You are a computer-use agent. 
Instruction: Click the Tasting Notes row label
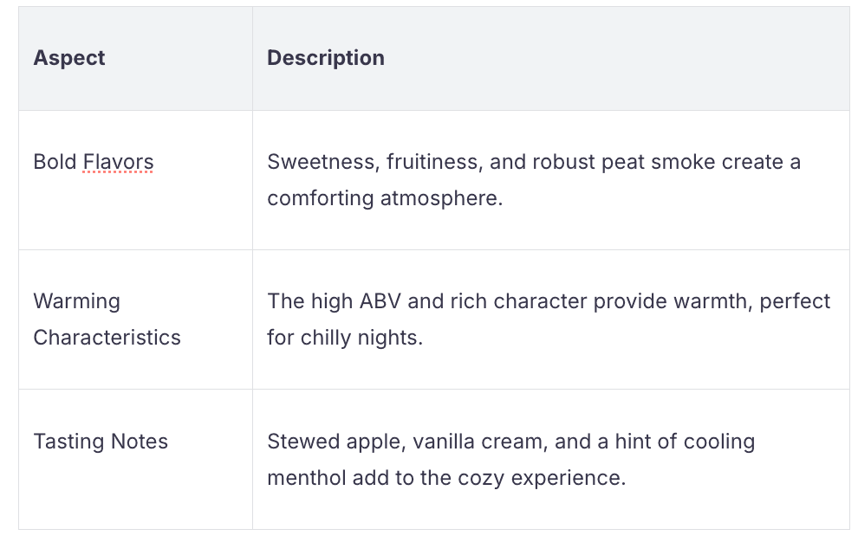[101, 442]
